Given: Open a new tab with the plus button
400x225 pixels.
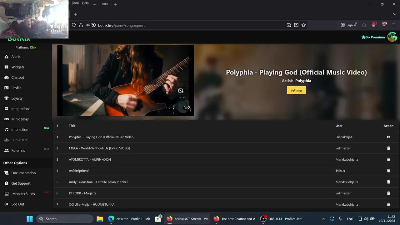Looking at the screenshot, I should pos(75,14).
